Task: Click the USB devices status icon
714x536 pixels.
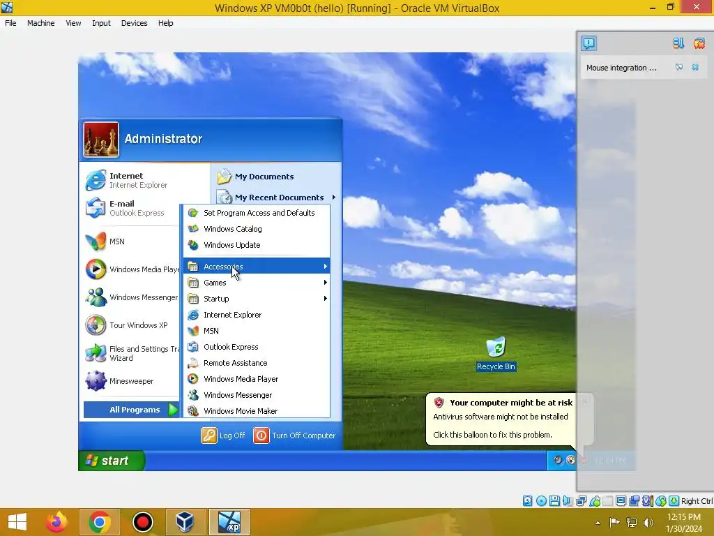Action: 594,501
